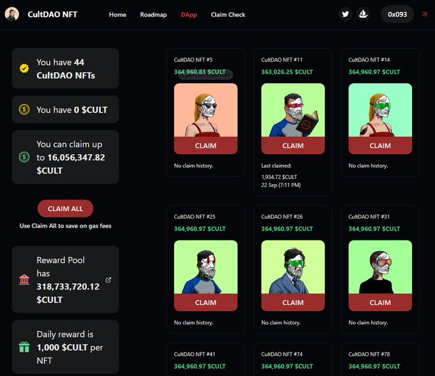This screenshot has width=435, height=376.
Task: Click the 'You have 0 $CULT' text
Action: tap(72, 110)
